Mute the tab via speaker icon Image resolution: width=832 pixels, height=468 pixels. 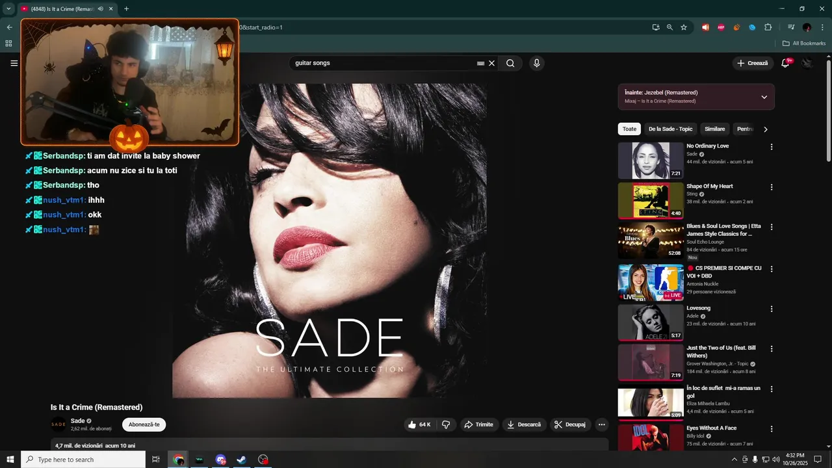pos(100,8)
